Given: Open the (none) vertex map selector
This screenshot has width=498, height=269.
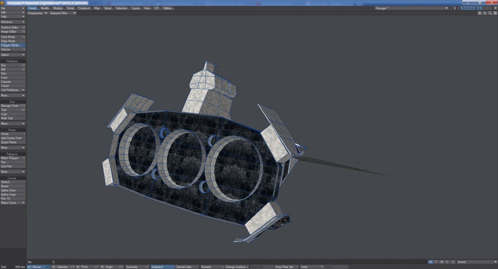Looking at the screenshot, I should [477, 262].
